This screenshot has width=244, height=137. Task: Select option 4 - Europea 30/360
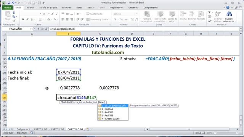coord(113,119)
